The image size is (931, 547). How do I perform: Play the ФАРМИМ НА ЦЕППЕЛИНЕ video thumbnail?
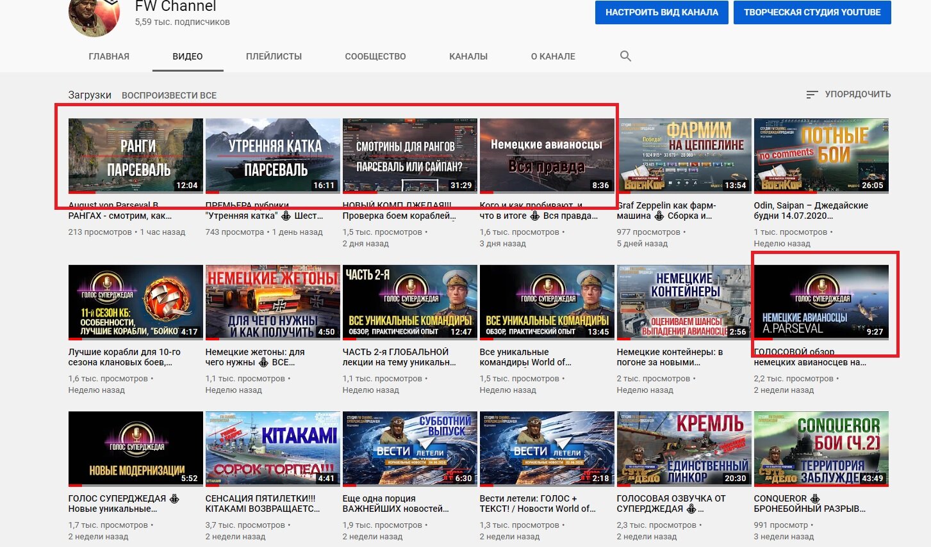click(x=684, y=155)
